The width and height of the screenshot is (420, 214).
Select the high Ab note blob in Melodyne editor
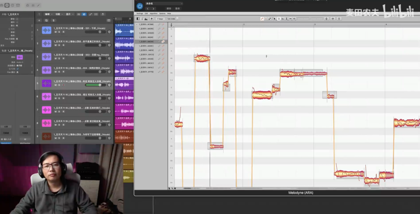click(202, 58)
